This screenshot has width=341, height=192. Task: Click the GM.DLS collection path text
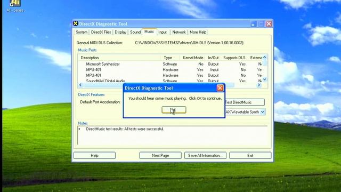tap(189, 43)
